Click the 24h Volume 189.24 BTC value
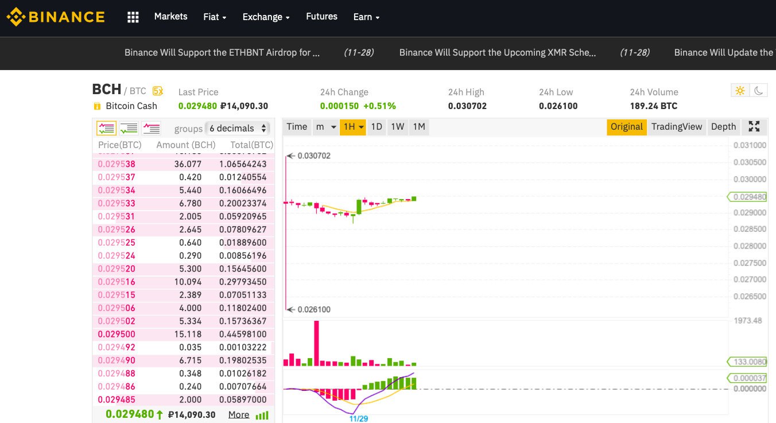Image resolution: width=776 pixels, height=423 pixels. click(x=654, y=106)
